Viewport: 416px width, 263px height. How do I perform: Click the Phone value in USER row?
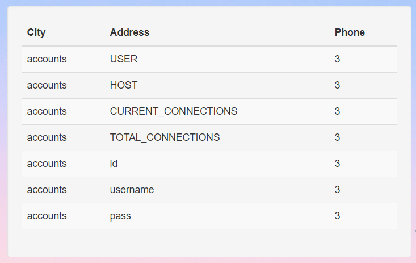tap(338, 59)
